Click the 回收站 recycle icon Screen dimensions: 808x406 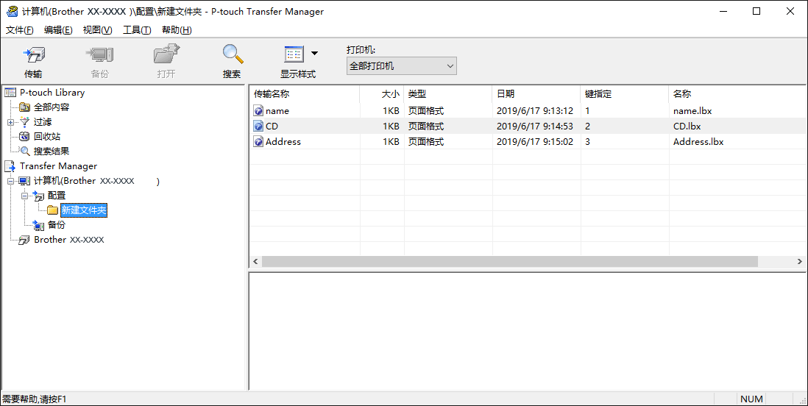[25, 137]
